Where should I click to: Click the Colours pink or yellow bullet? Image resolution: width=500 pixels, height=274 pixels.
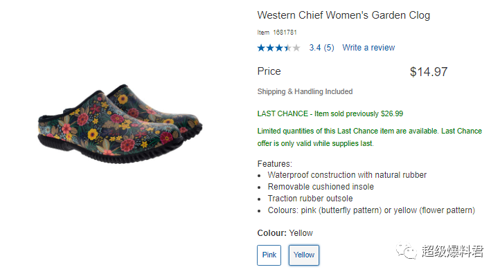coord(371,210)
